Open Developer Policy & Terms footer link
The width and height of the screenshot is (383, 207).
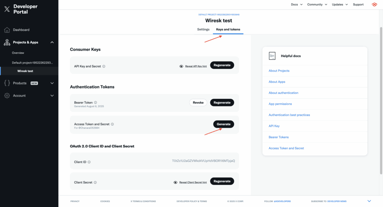click(x=192, y=201)
